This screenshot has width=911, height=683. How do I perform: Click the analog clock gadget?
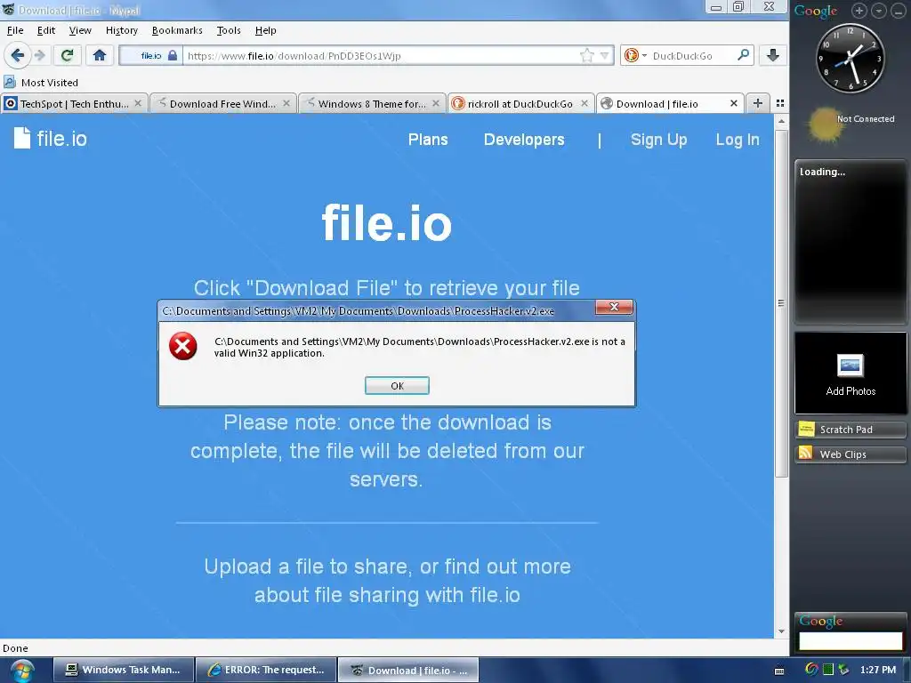click(x=850, y=58)
